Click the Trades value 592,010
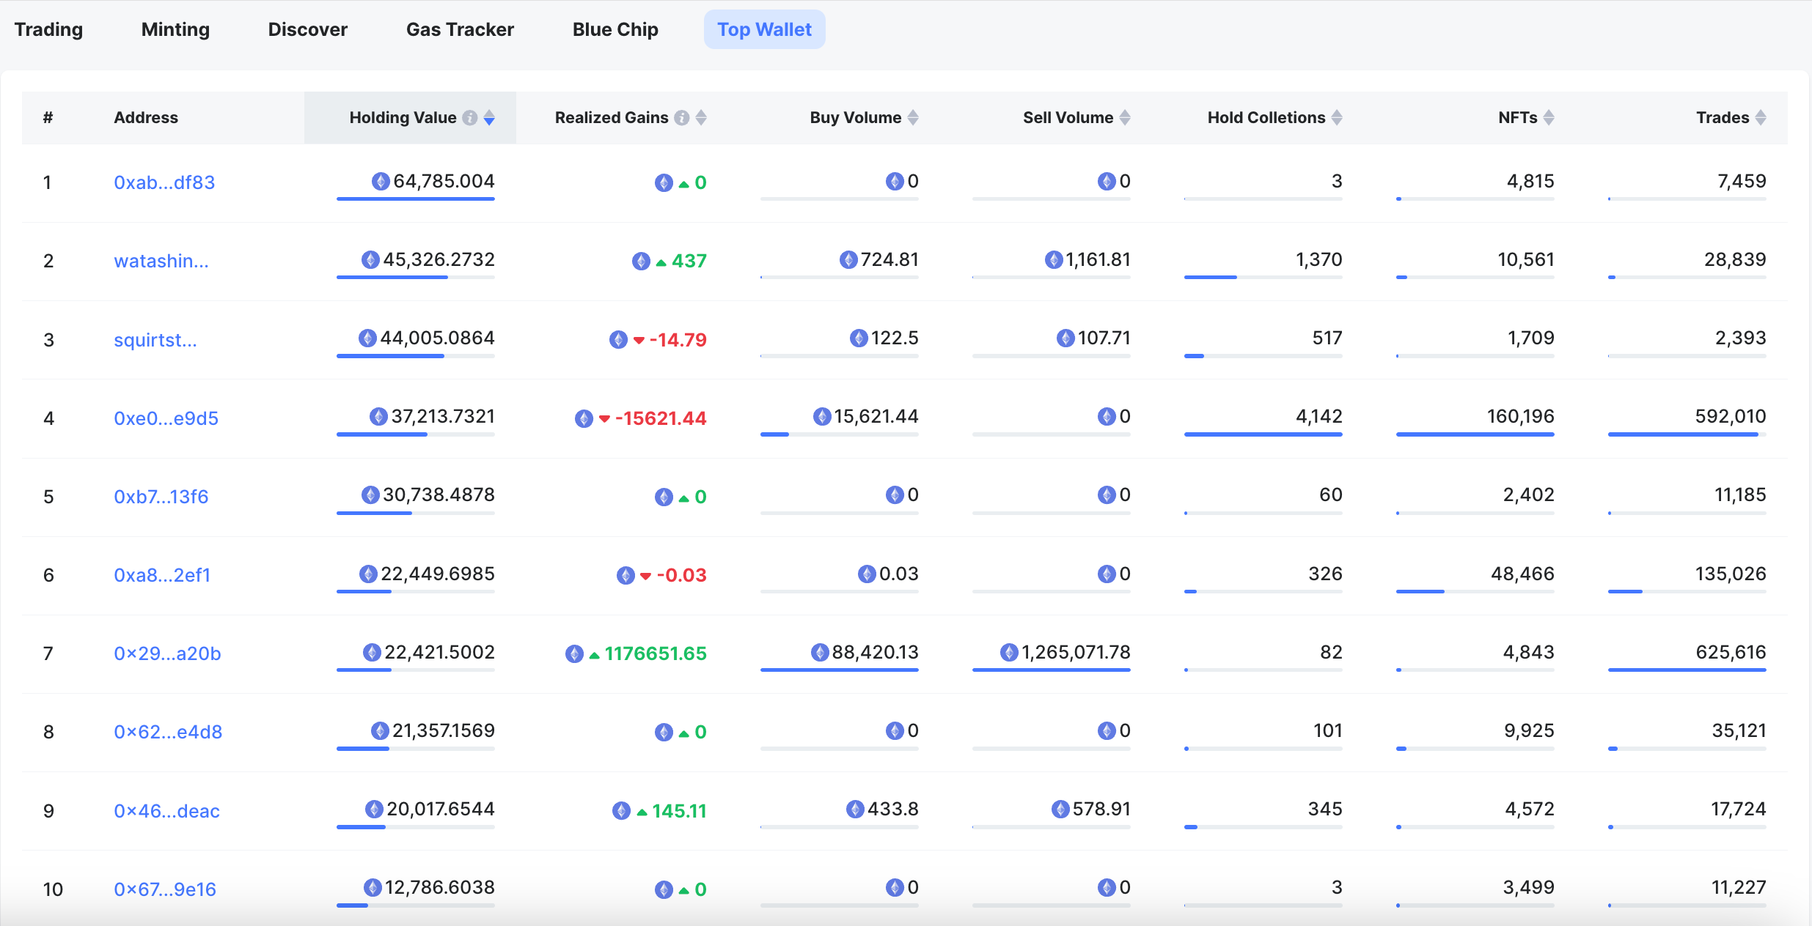 1731,416
